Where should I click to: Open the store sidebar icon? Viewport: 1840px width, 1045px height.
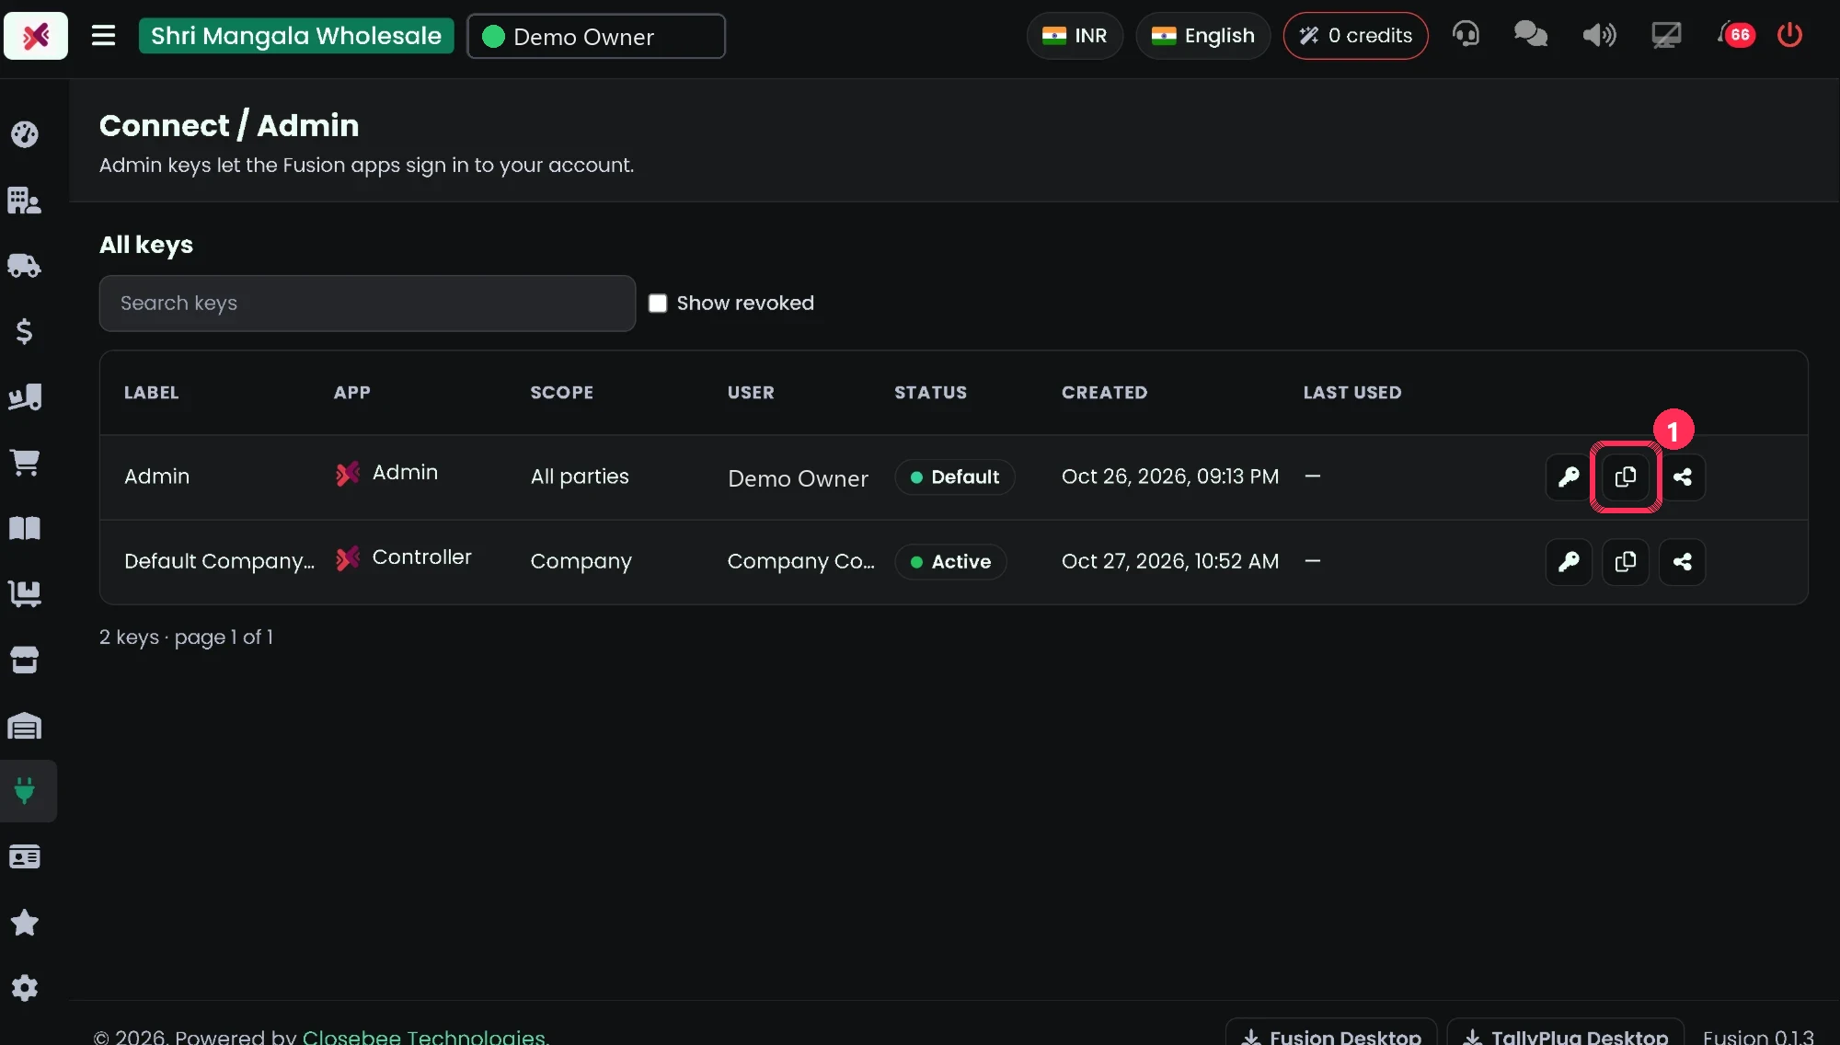(x=25, y=660)
